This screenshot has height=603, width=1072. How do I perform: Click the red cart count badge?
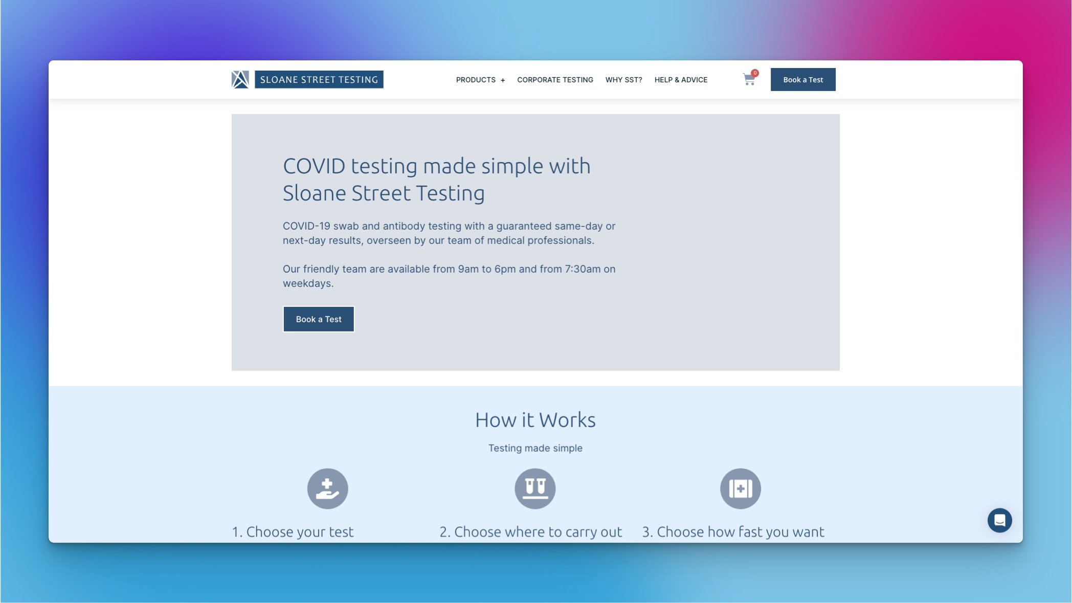(x=755, y=73)
